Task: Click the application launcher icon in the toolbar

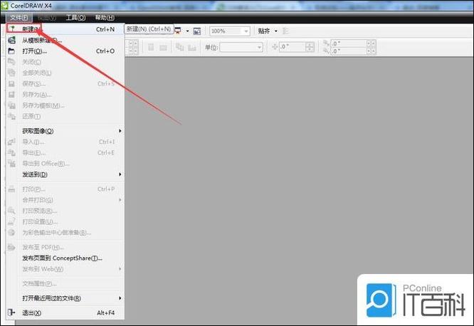Action: coord(178,31)
